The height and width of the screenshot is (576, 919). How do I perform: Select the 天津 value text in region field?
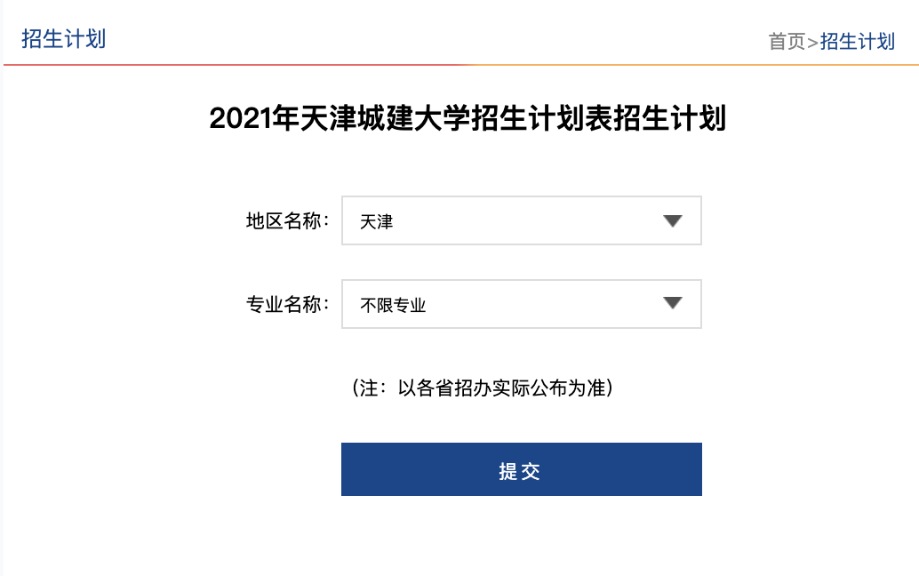(x=377, y=221)
